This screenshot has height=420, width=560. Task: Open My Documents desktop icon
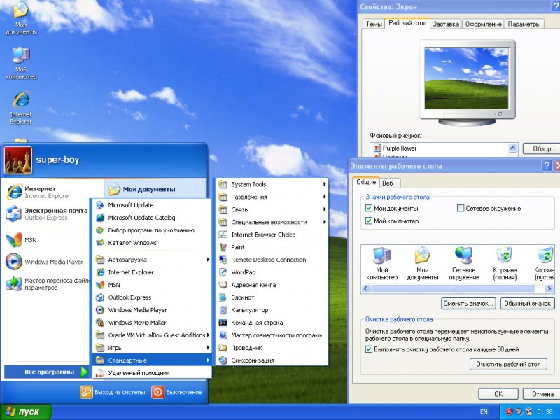pos(21,18)
